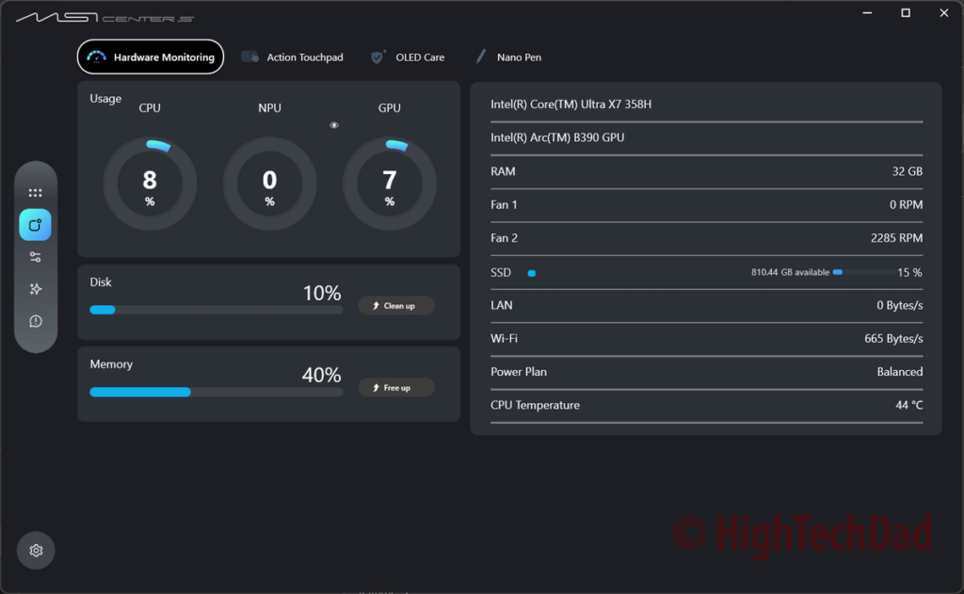This screenshot has width=964, height=594.
Task: Open the apps grid in the sidebar
Action: pos(35,193)
